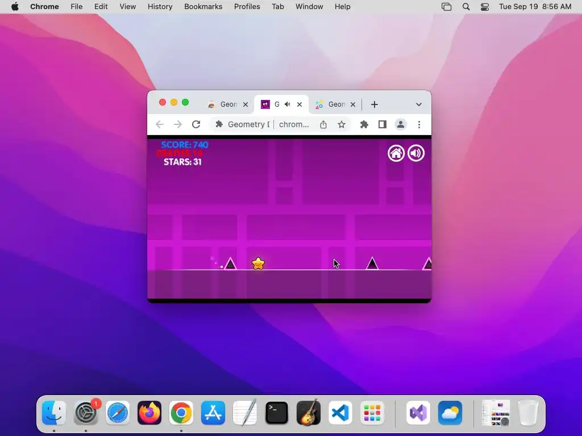This screenshot has height=436, width=582.
Task: Open the Chrome profile avatar menu
Action: 401,124
